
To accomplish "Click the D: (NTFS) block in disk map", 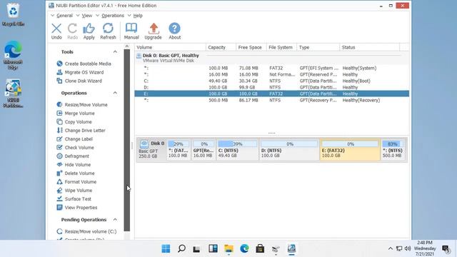I will coord(289,149).
